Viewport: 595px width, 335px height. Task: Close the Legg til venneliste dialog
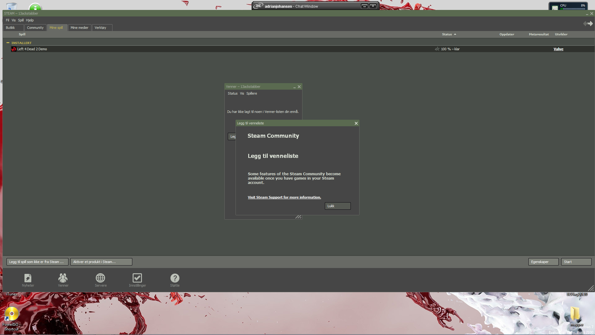(356, 123)
